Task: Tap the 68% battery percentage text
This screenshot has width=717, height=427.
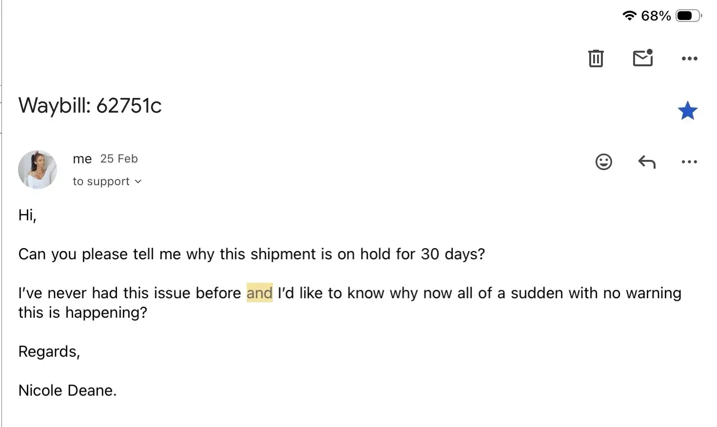Action: coord(656,16)
